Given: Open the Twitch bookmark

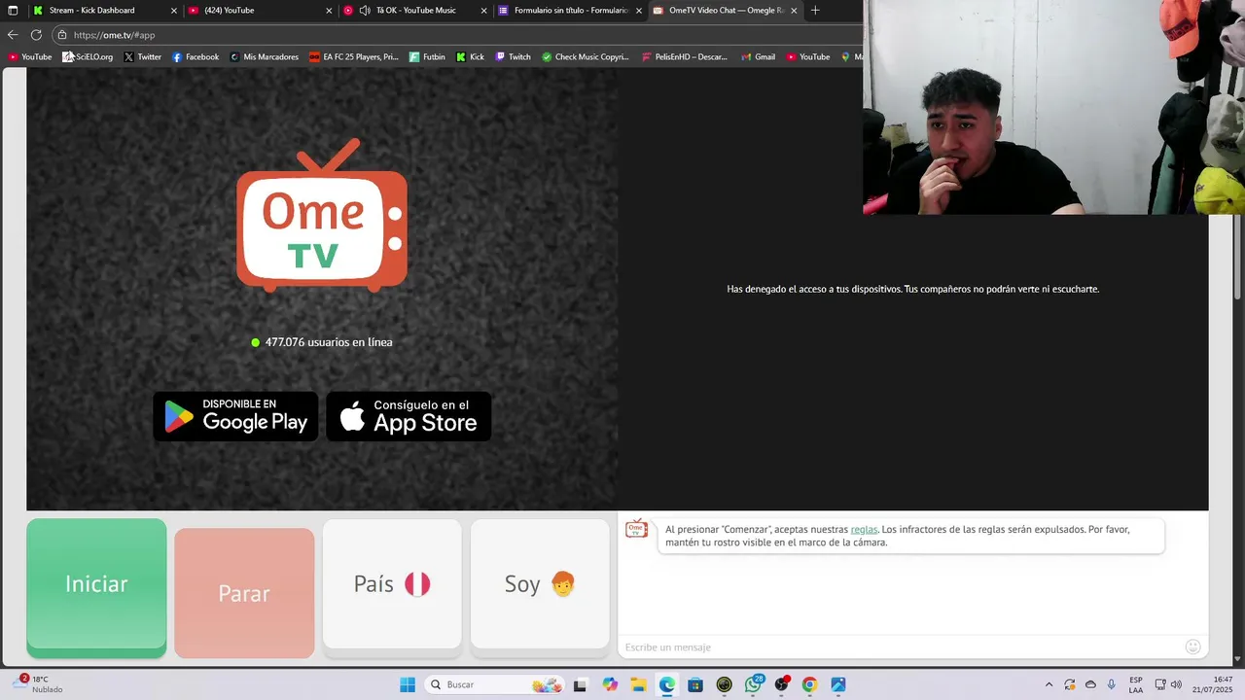Looking at the screenshot, I should coord(514,56).
